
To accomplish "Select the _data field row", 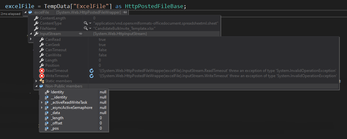I will pyautogui.click(x=74, y=113).
